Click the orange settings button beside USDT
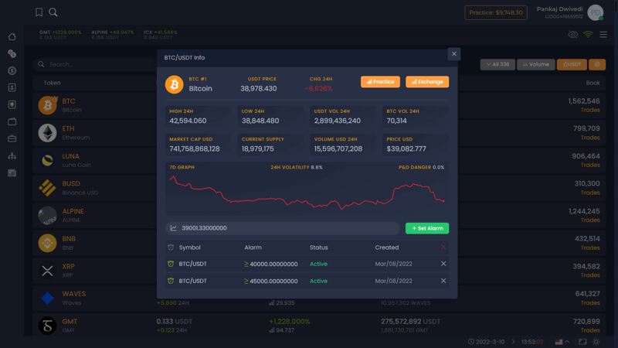618x348 pixels. click(x=597, y=64)
